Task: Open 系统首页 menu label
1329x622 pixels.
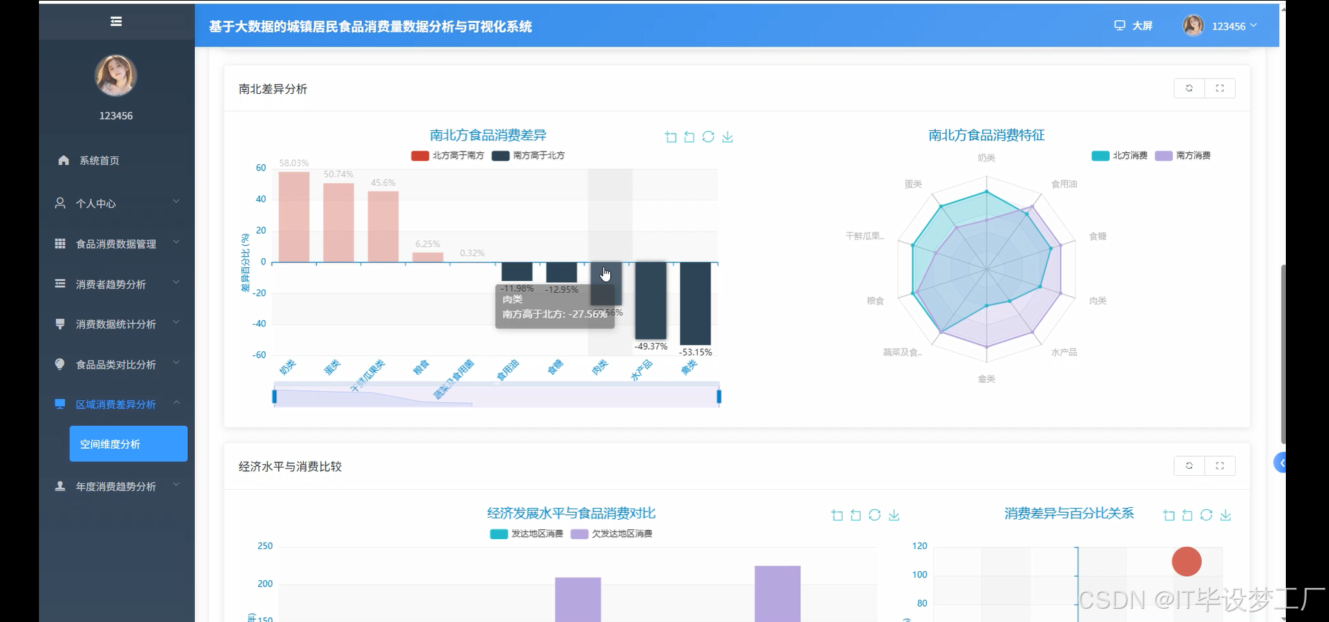Action: (99, 161)
